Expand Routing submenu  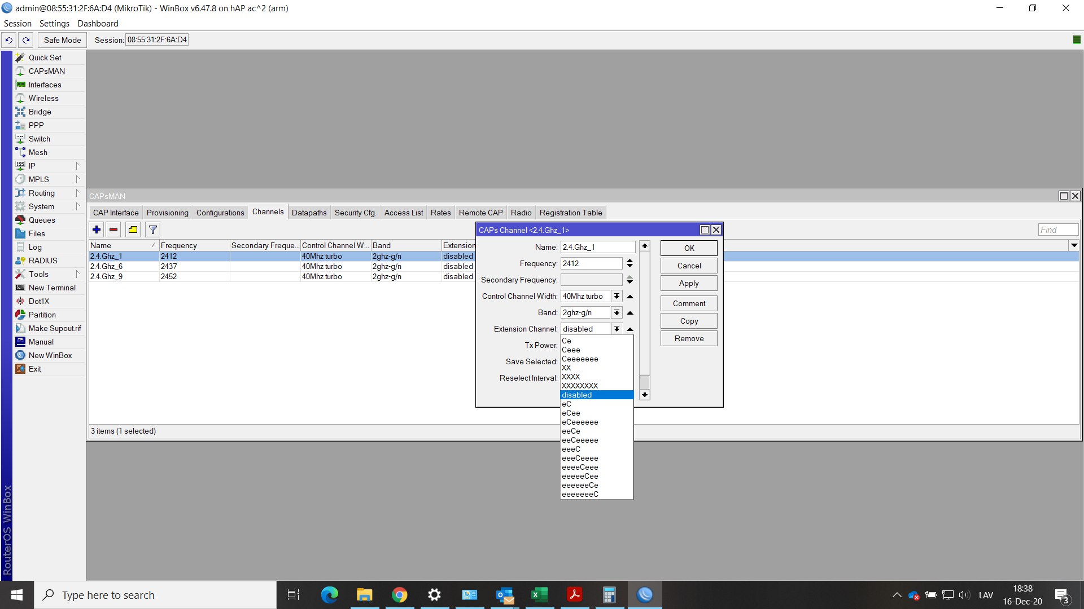tap(78, 193)
